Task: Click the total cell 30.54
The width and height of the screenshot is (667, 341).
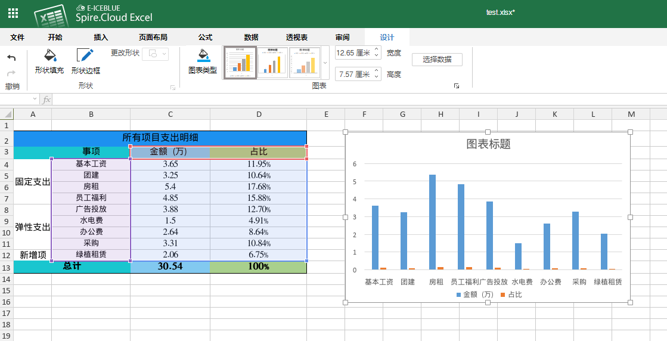Action: click(170, 266)
